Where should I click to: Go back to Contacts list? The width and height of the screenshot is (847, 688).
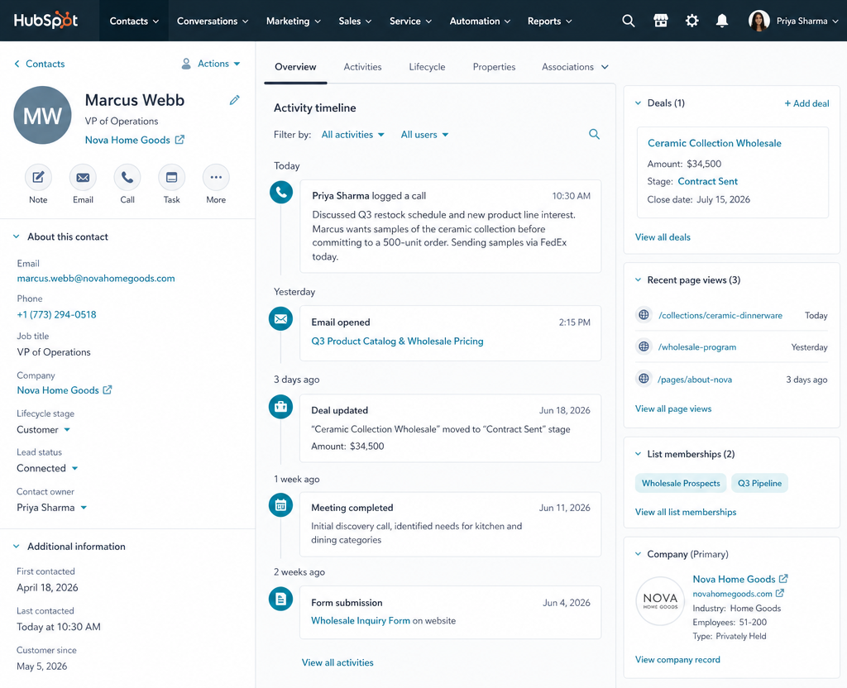click(x=39, y=64)
